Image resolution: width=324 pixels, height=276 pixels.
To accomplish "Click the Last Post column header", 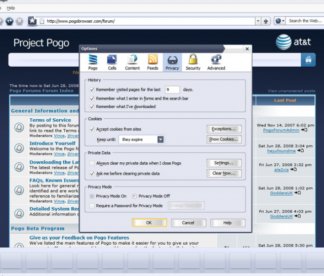I will click(x=285, y=101).
